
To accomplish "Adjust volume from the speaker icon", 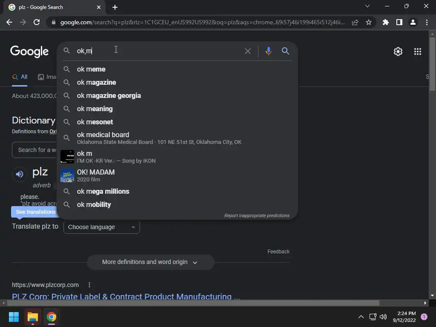I will (x=383, y=317).
